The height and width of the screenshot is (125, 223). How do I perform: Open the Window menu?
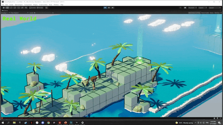56,5
